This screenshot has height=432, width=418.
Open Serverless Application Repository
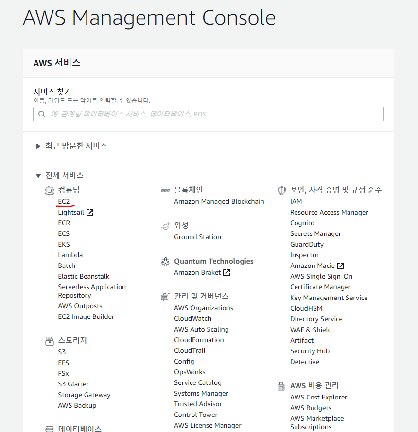pos(92,291)
